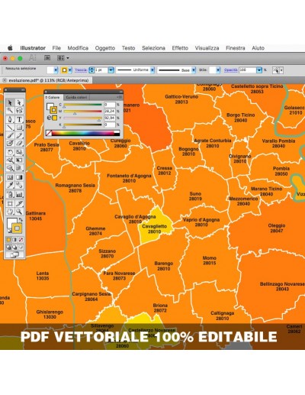Click the yellow stroke swatch in the toolbox
Image resolution: width=305 pixels, height=395 pixels.
[17, 228]
